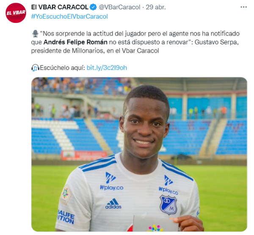The height and width of the screenshot is (235, 254).
Task: Click the headphones emoji beside Escúchelo aquí
Action: (35, 68)
